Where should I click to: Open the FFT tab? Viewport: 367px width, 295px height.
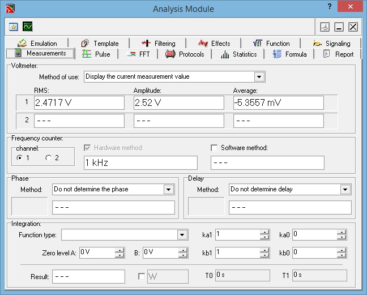tap(138, 54)
